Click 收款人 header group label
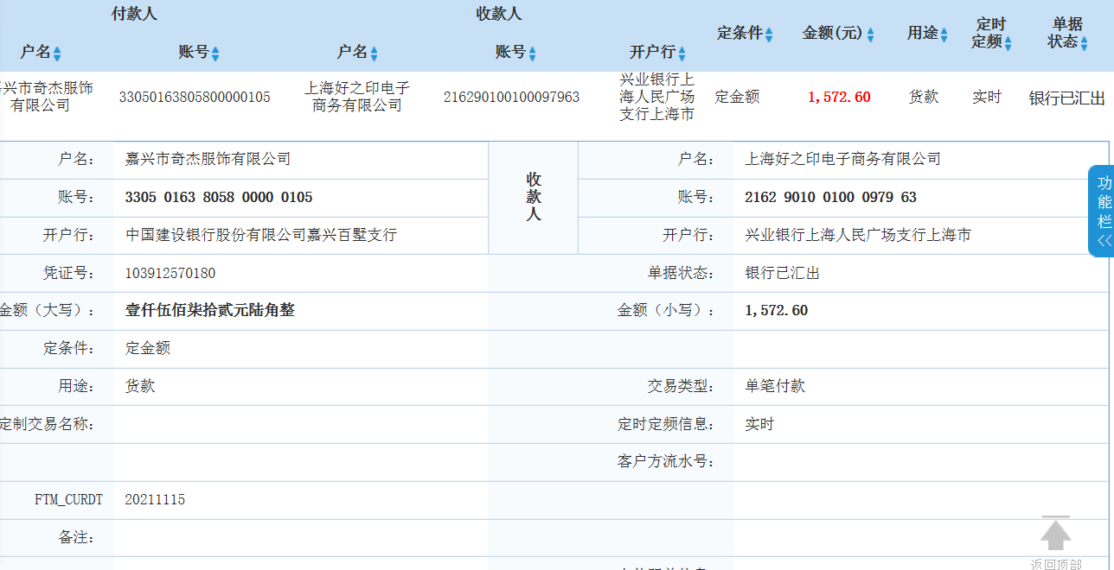Viewport: 1114px width, 570px height. [x=499, y=14]
